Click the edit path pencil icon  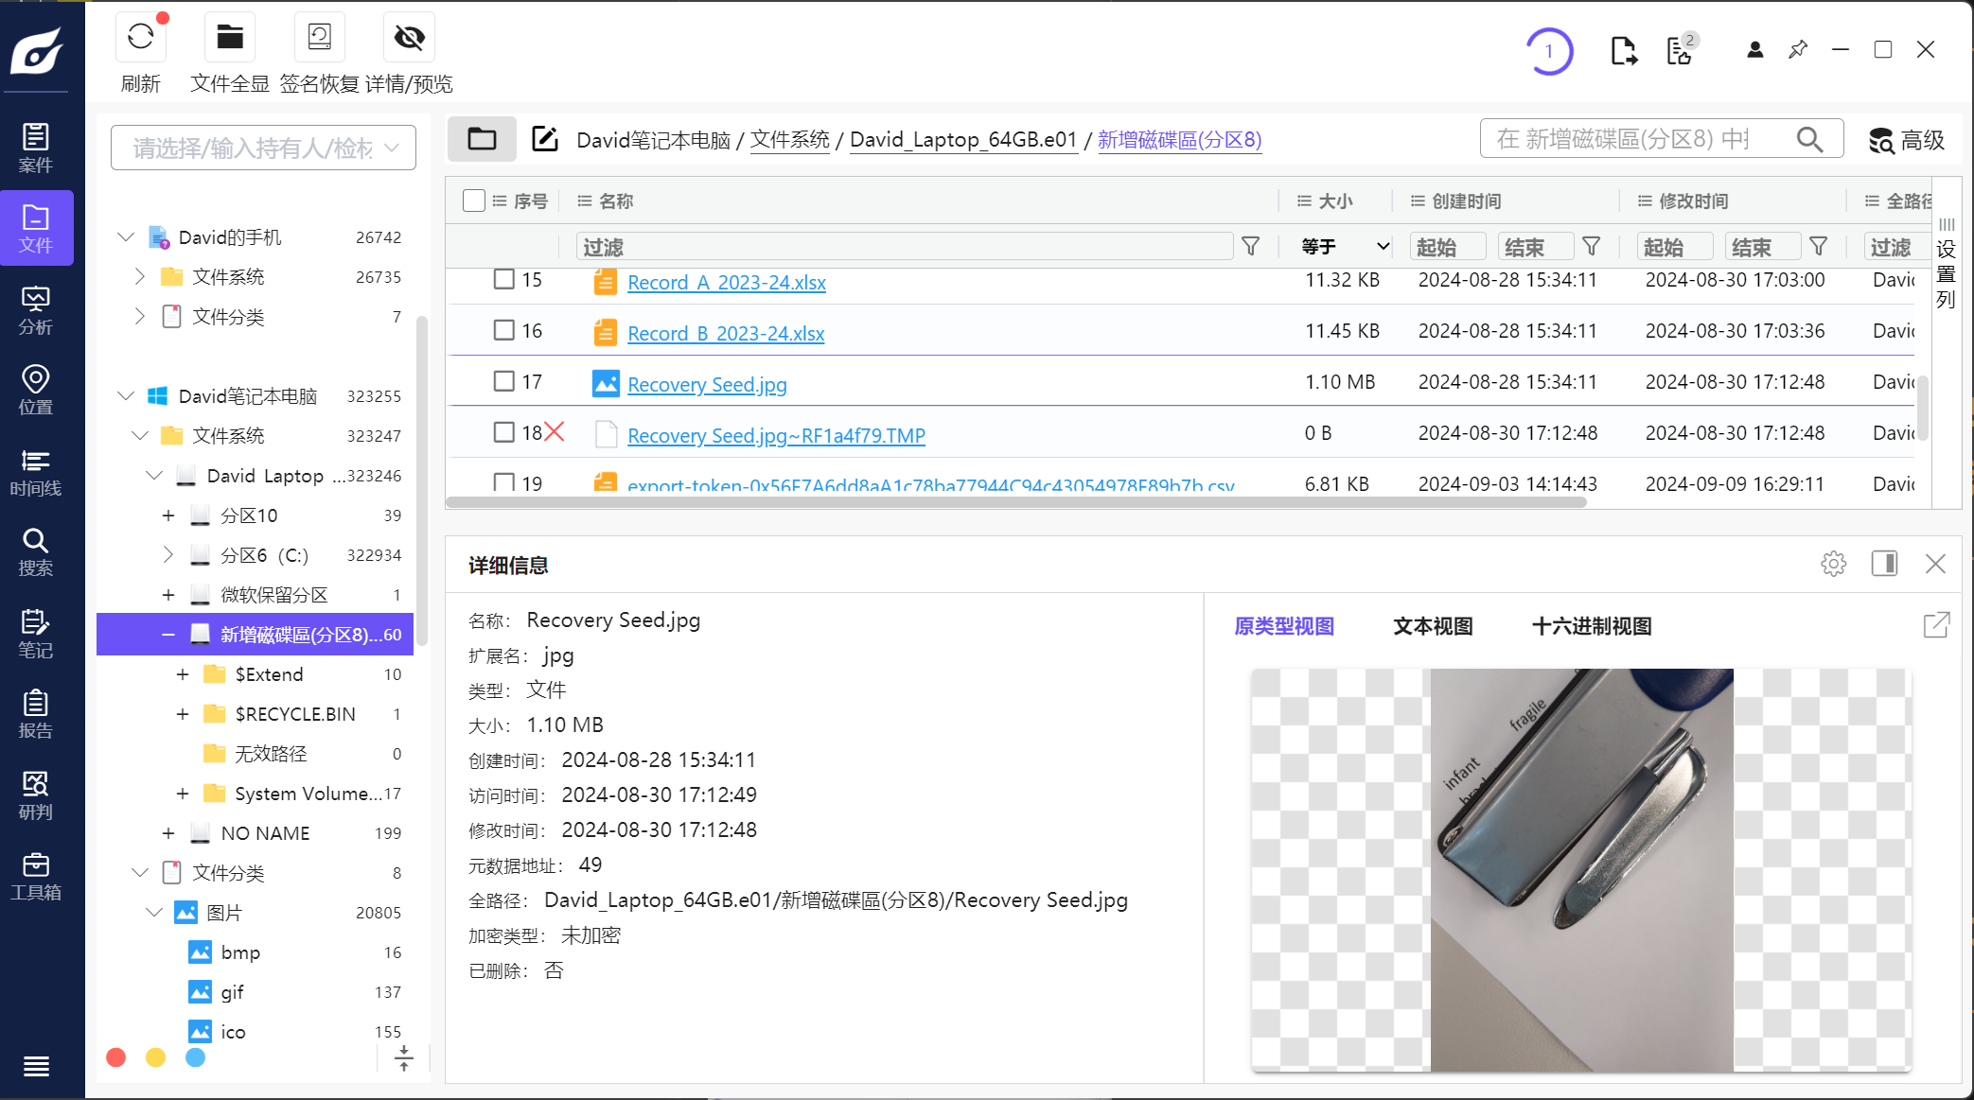(x=545, y=140)
